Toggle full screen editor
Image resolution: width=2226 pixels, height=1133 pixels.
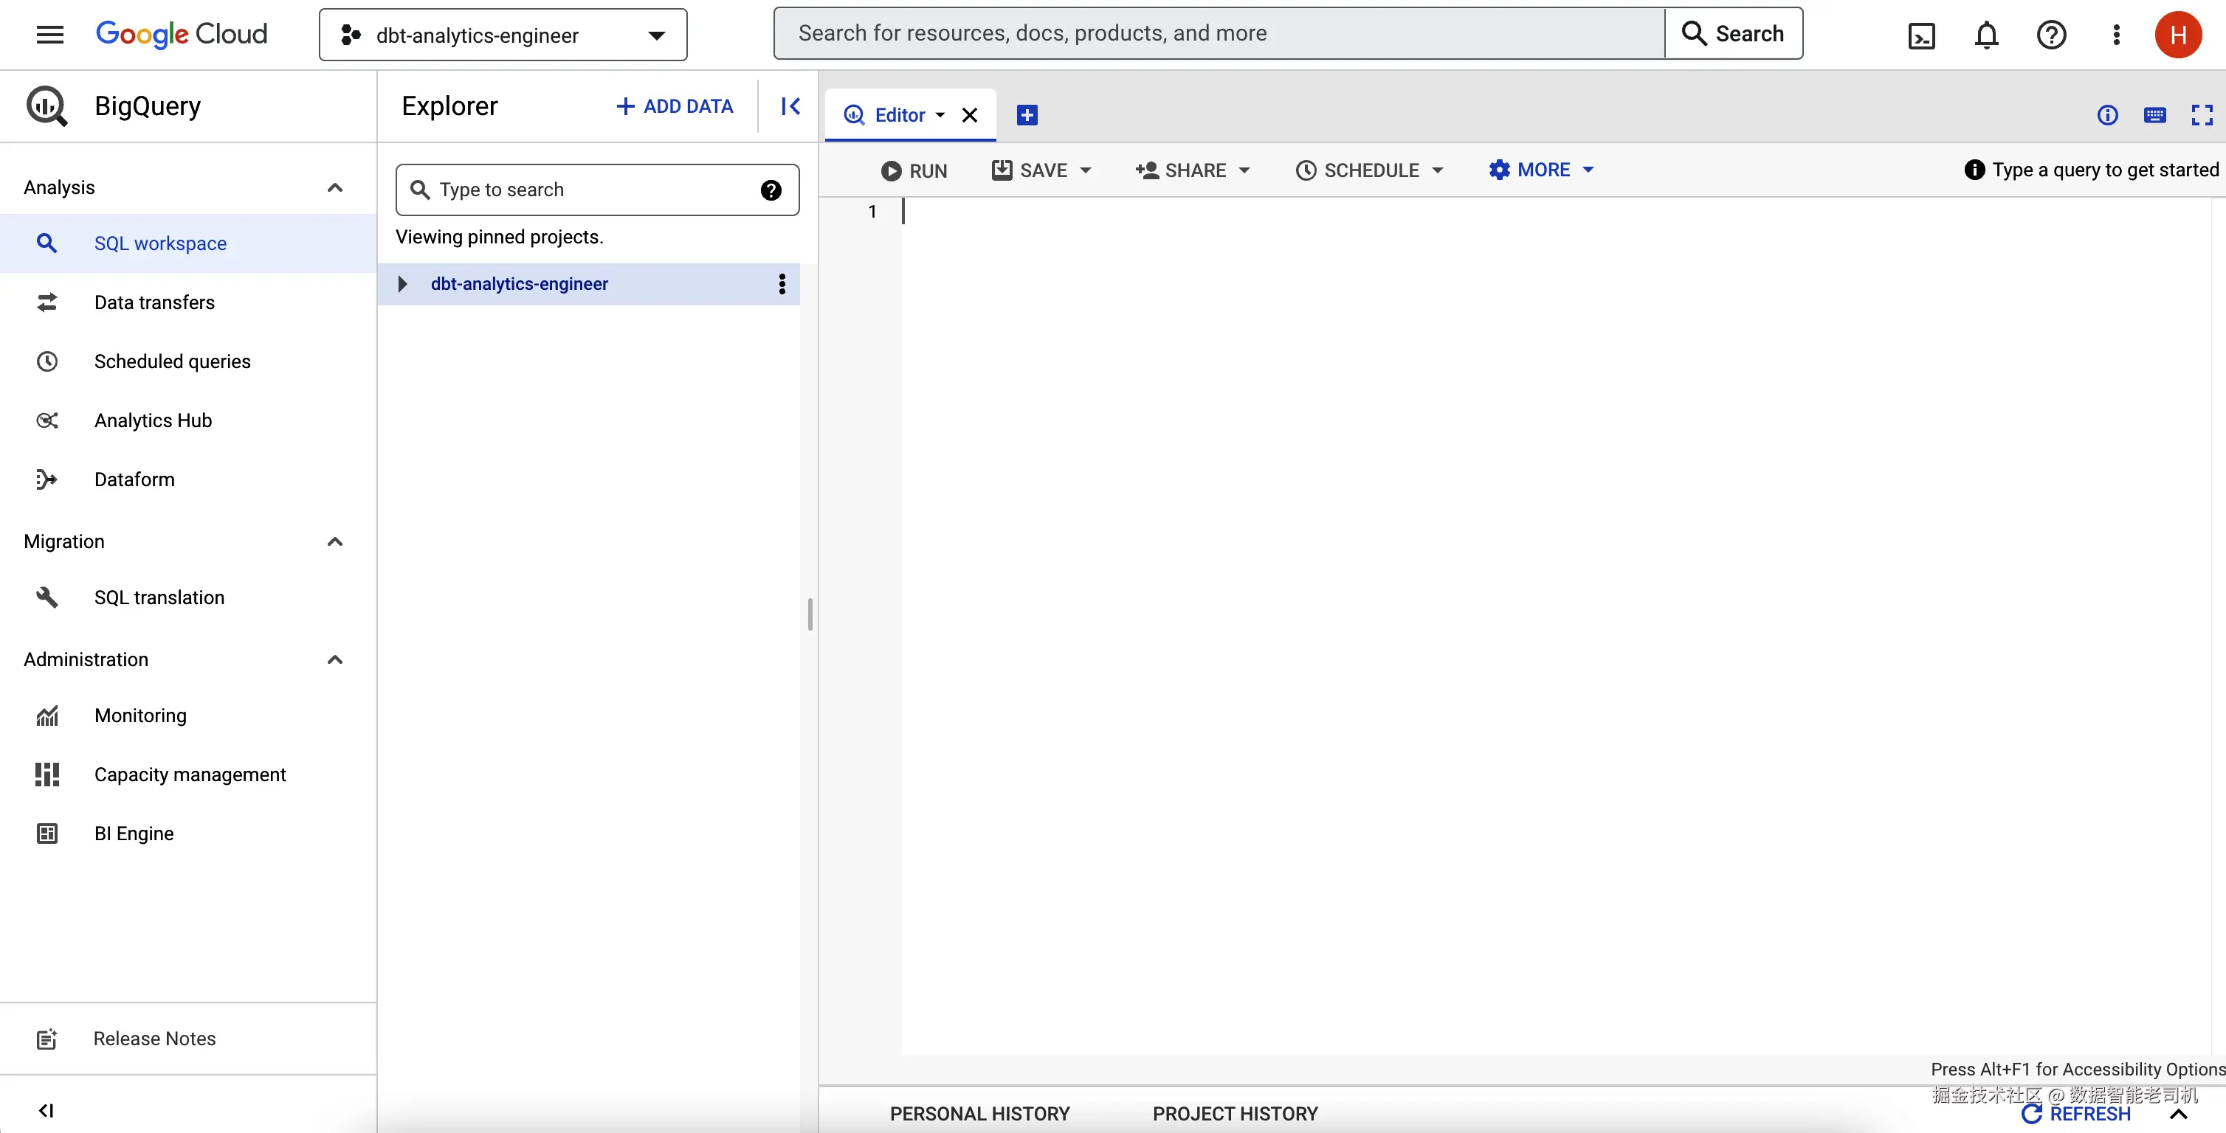pos(2202,115)
